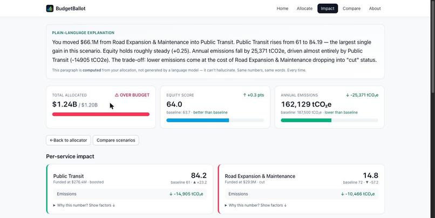
Task: Click the Public Transit emissions down arrow
Action: [x=171, y=194]
